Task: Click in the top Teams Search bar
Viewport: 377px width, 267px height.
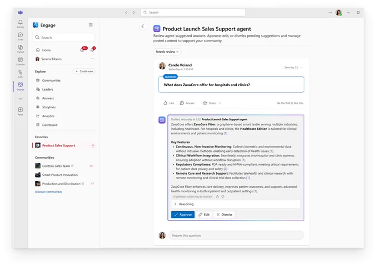Action: click(x=193, y=13)
